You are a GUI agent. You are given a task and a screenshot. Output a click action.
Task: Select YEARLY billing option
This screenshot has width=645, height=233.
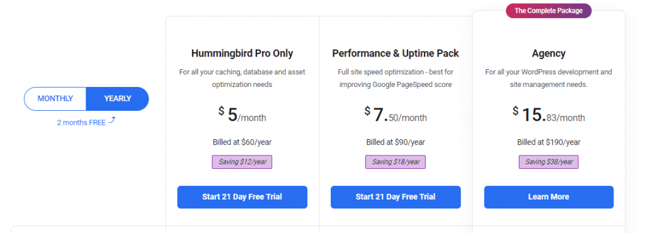118,99
